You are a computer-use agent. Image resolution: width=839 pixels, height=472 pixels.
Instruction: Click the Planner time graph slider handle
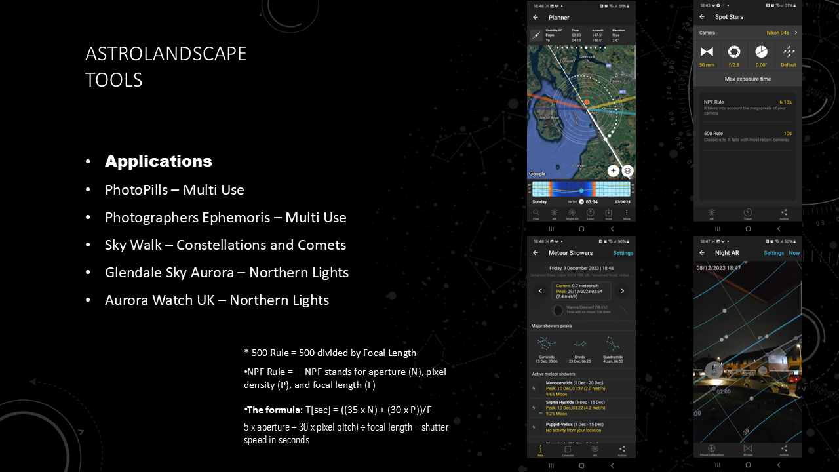coord(581,190)
